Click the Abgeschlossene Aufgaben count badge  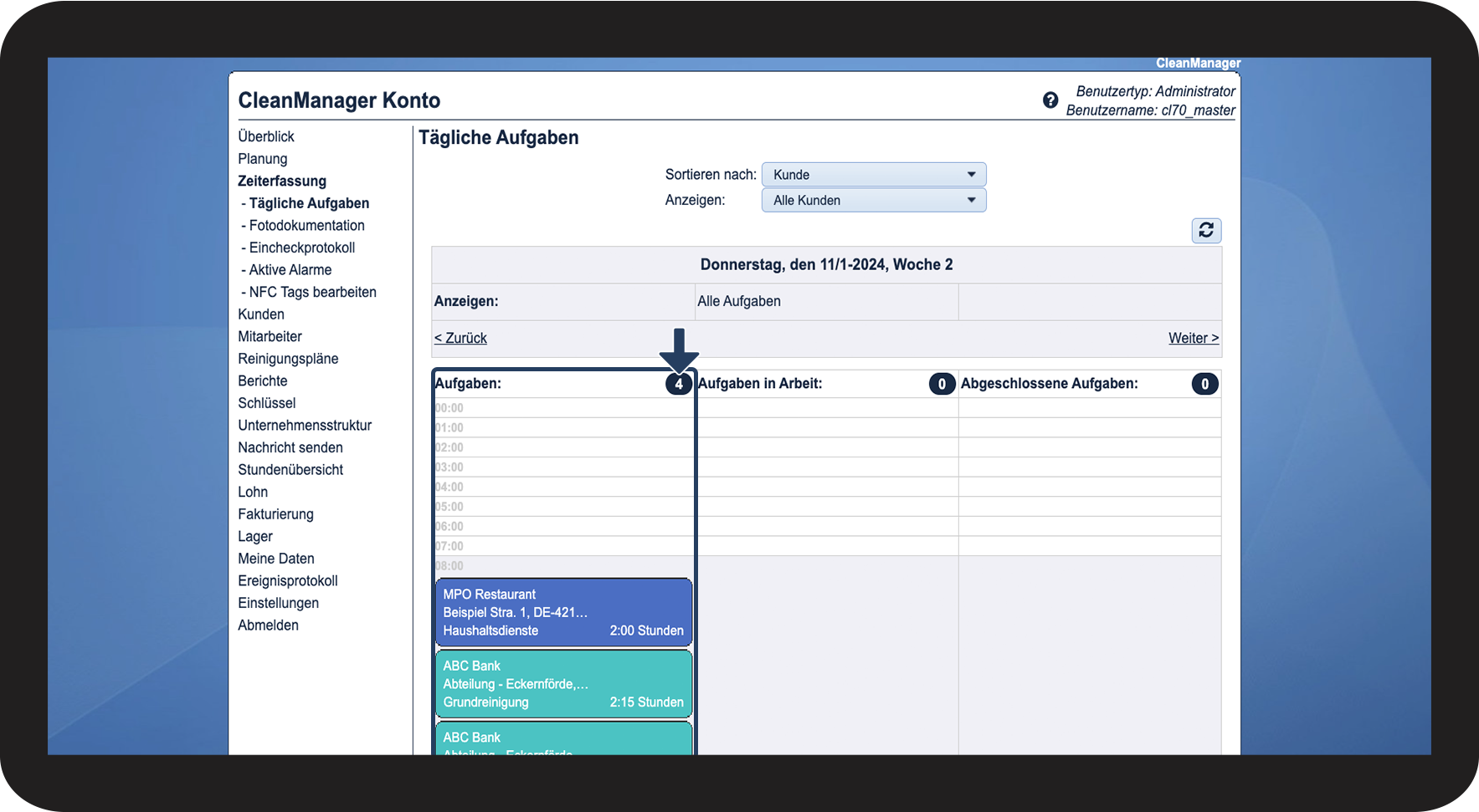pos(1204,384)
